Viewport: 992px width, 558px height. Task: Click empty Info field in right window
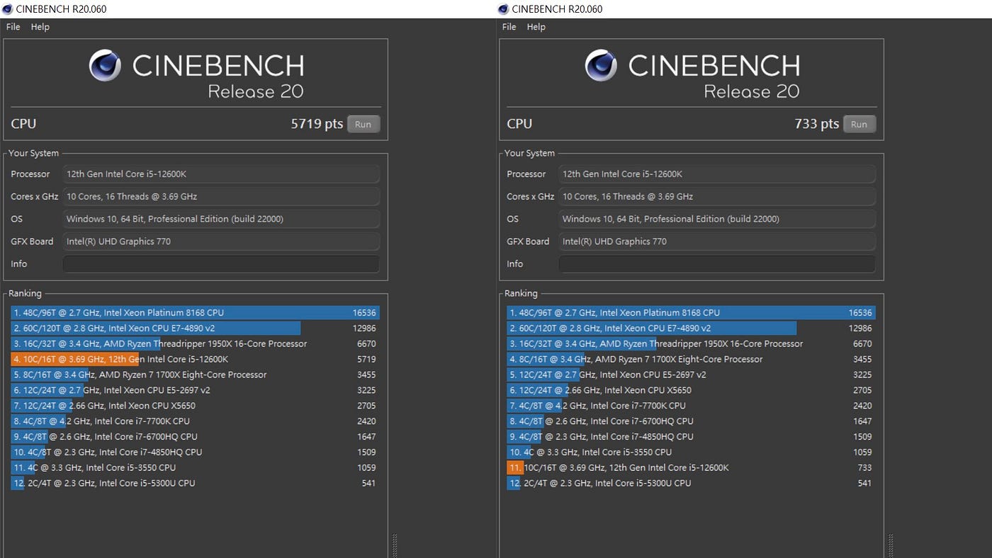717,264
